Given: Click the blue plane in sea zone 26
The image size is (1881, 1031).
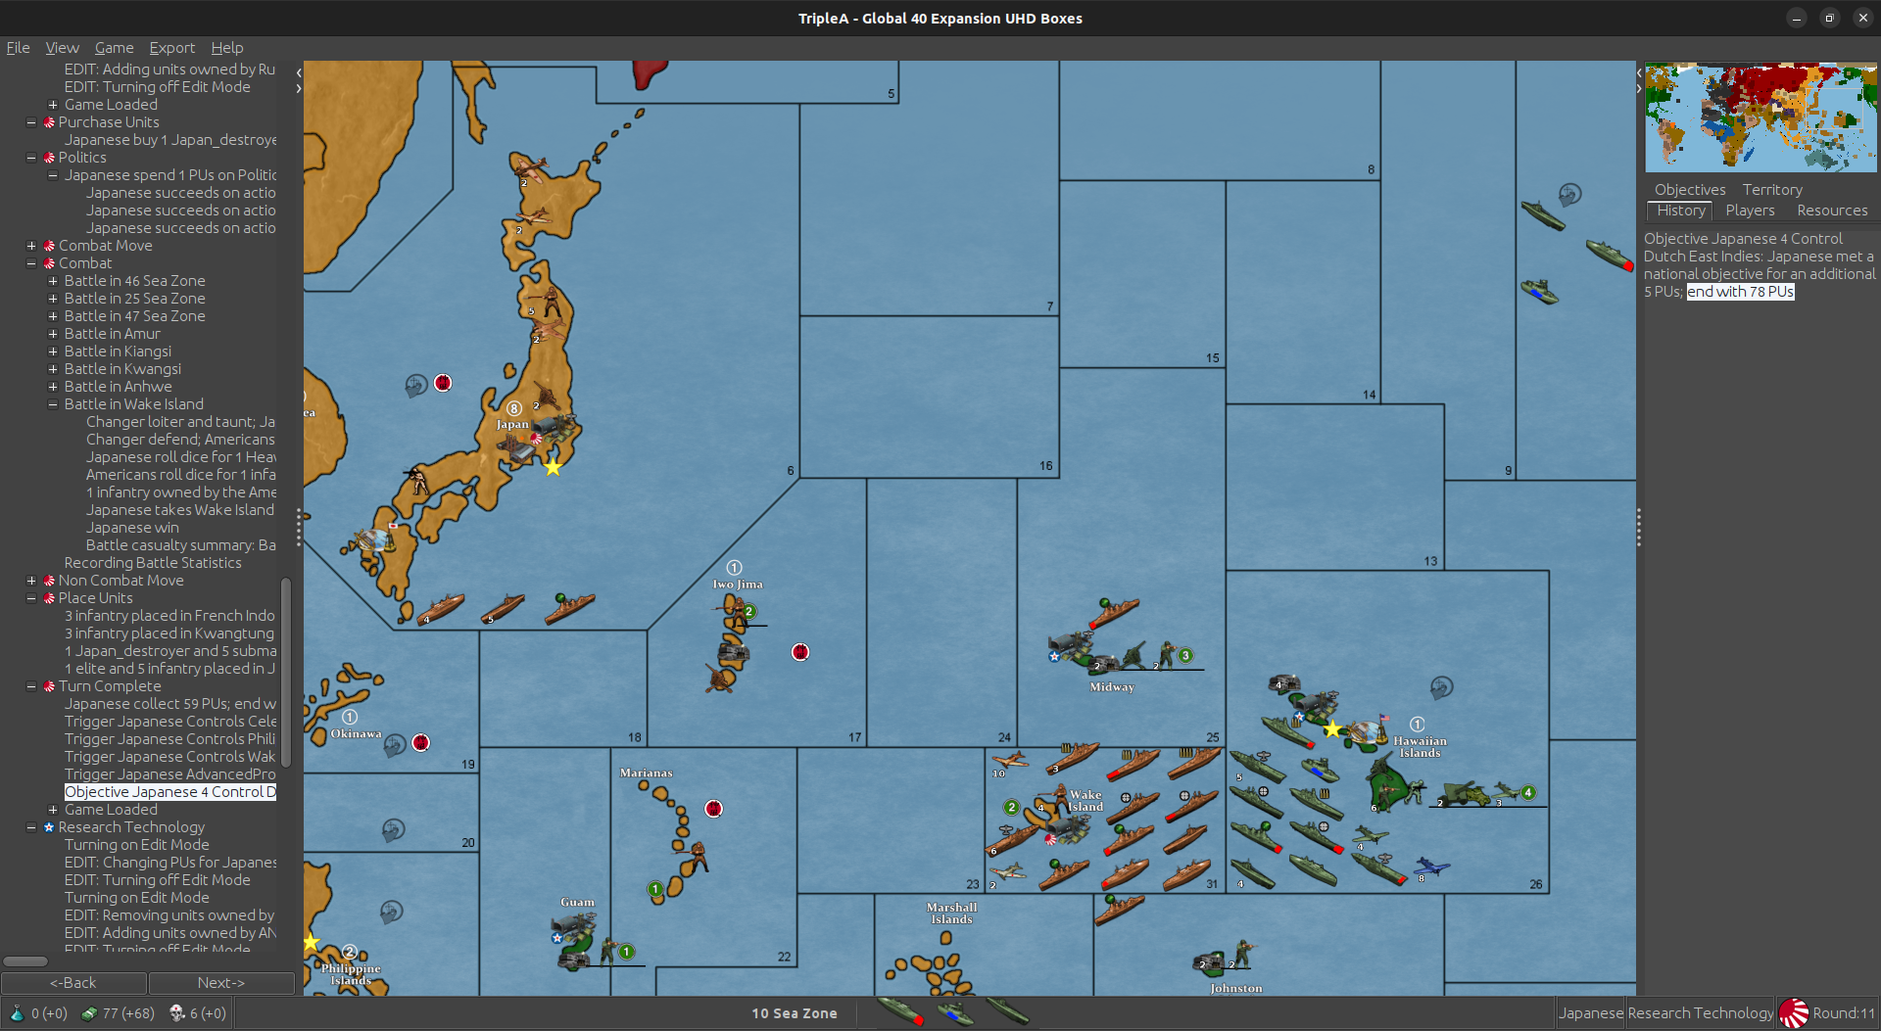Looking at the screenshot, I should [1432, 867].
